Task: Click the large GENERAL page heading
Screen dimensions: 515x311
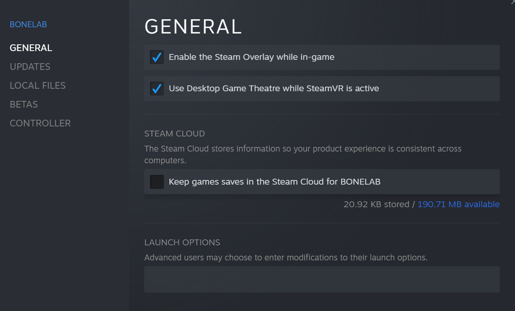Action: click(x=193, y=27)
